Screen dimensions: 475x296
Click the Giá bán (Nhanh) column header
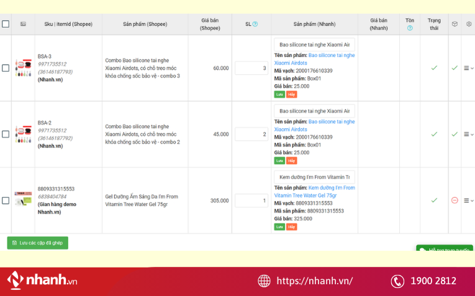[379, 24]
